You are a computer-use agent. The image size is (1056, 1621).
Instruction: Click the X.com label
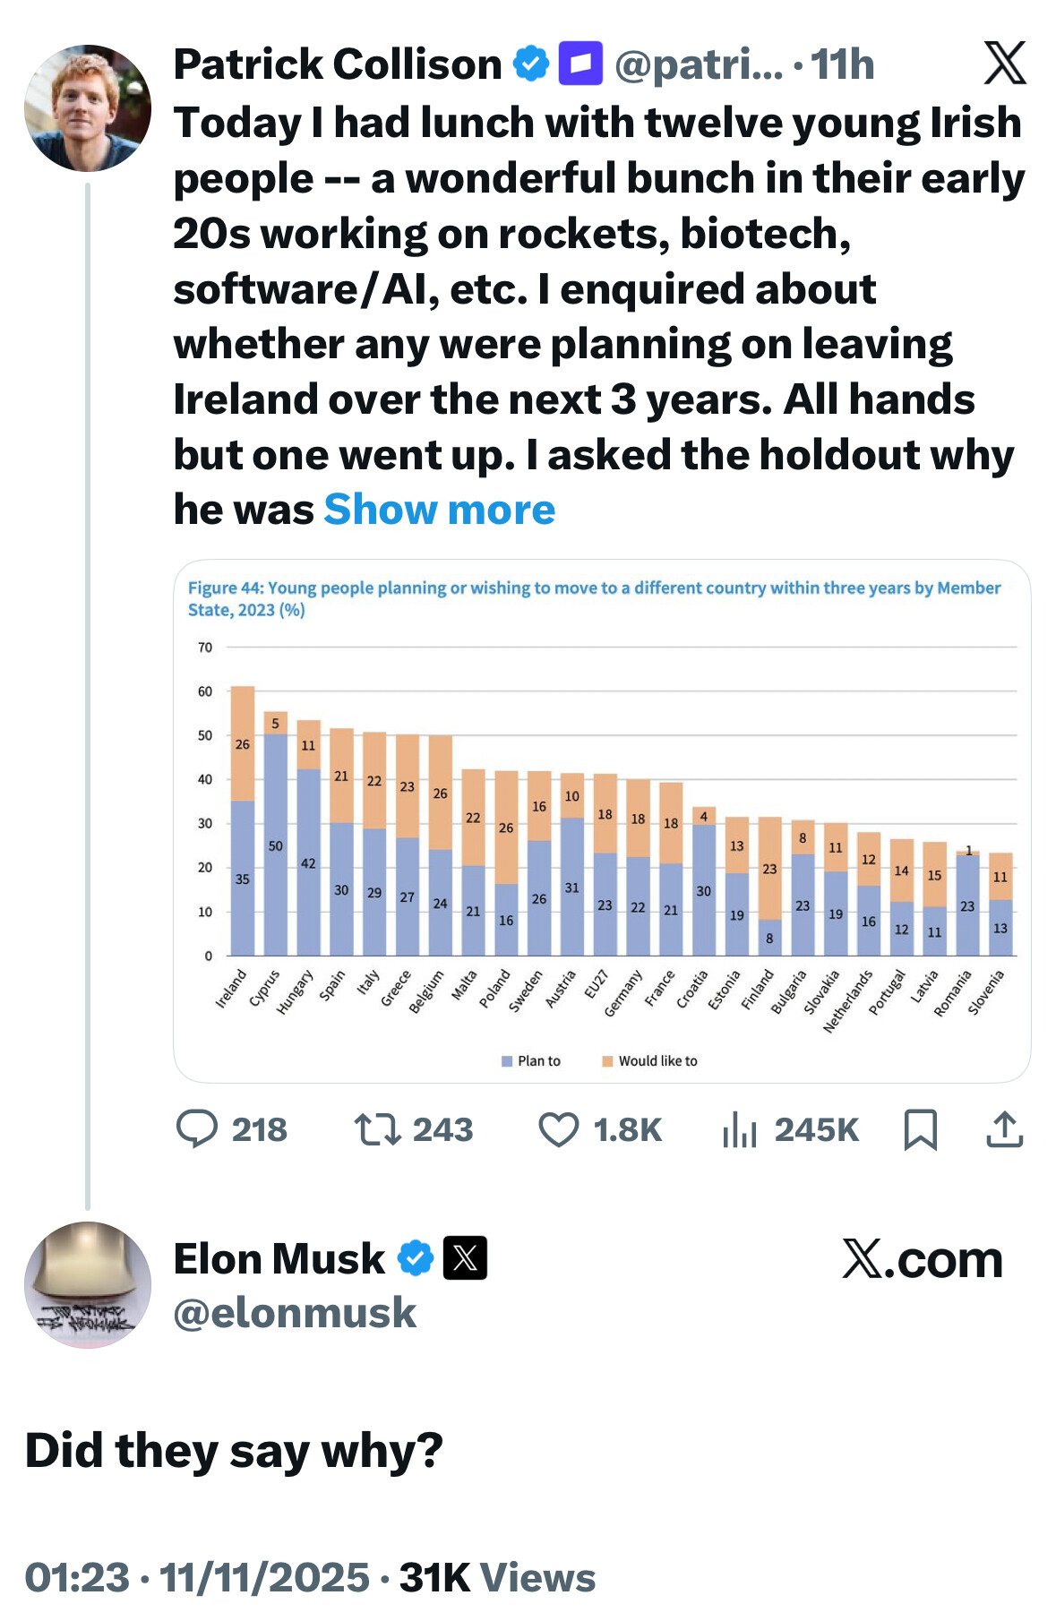coord(923,1259)
